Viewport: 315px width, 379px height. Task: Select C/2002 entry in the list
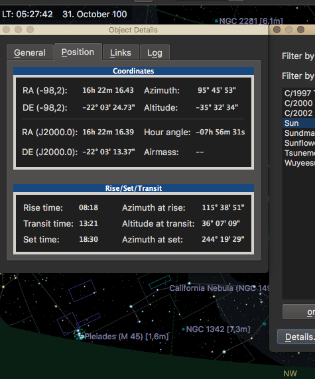point(299,113)
